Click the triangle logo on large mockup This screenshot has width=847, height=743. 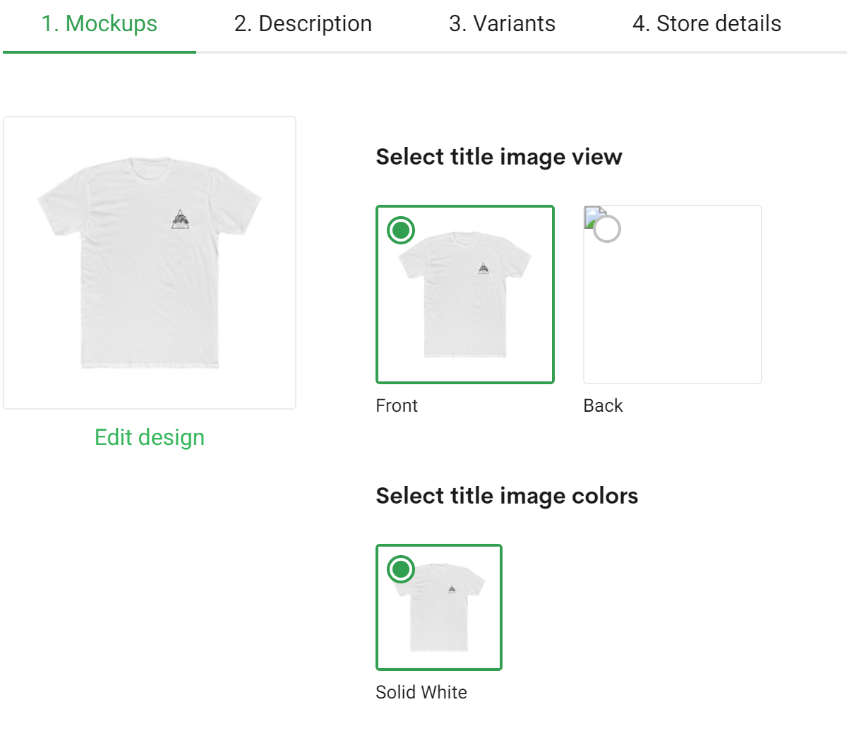(x=181, y=220)
